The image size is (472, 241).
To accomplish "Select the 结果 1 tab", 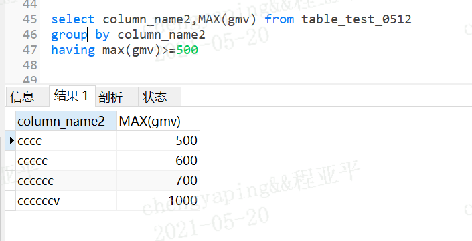I will click(x=72, y=96).
